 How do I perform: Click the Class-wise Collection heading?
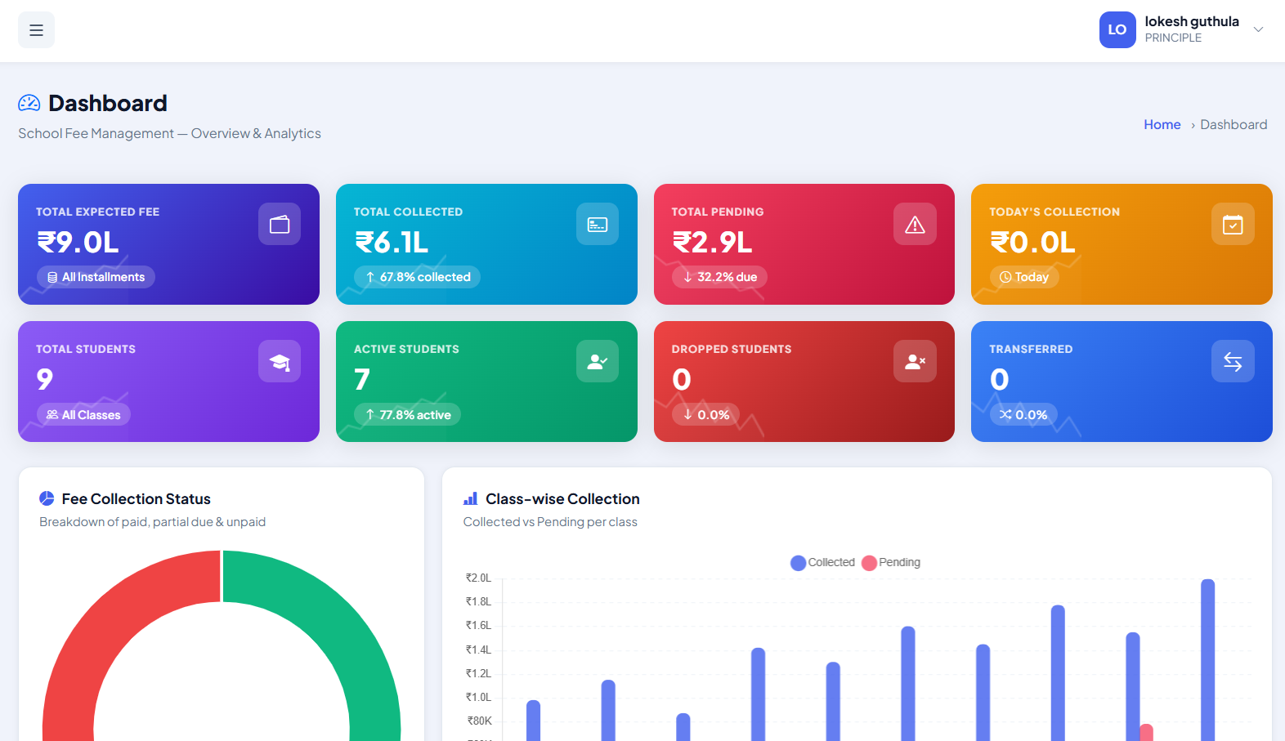click(x=562, y=498)
